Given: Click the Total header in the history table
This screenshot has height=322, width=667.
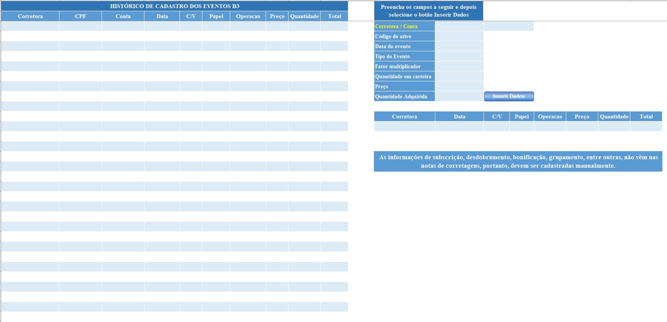Looking at the screenshot, I should click(x=334, y=16).
